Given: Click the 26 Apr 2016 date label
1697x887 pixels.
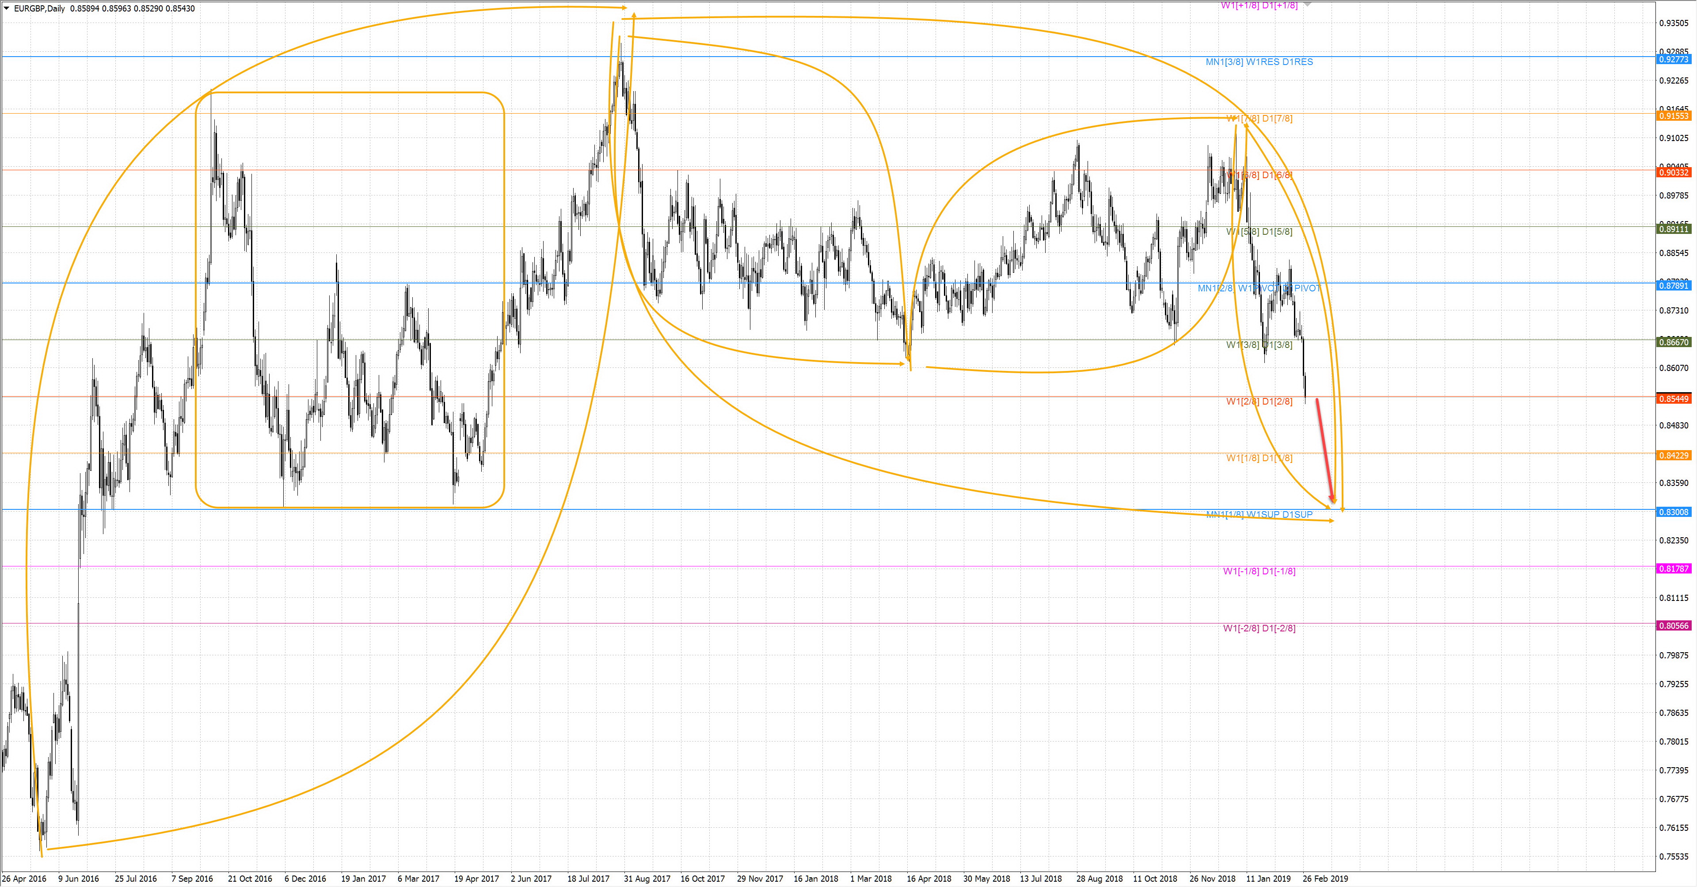Looking at the screenshot, I should 24,879.
